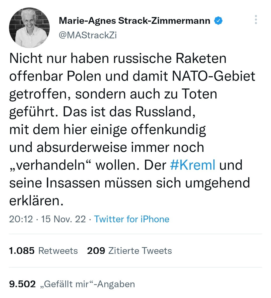The image size is (271, 298).
Task: Click the word erklären ending the tweet
Action: [x=36, y=201]
